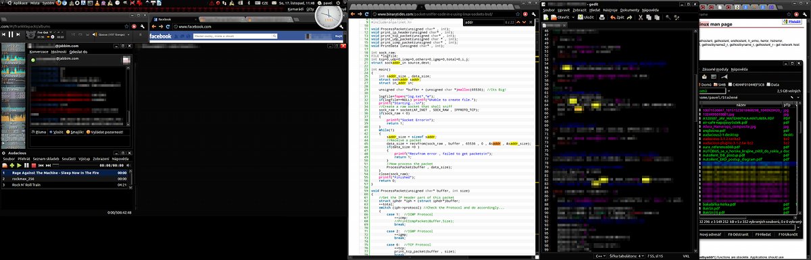Open Nástroje menu in gedit
This screenshot has height=260, width=811.
coord(610,10)
